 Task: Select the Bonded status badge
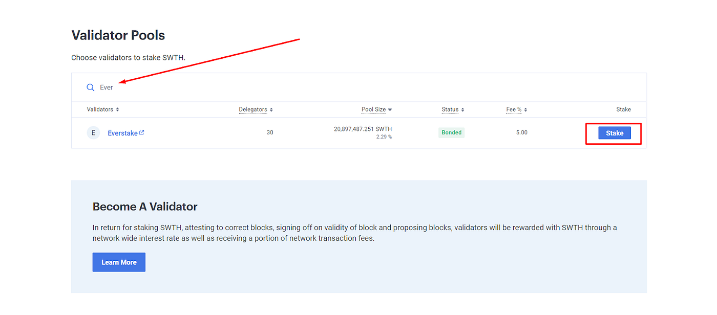(x=452, y=132)
